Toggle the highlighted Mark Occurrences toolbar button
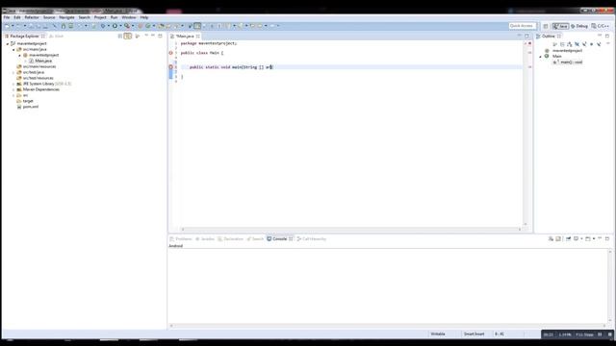Screen dimensions: 616x346 [x=197, y=26]
